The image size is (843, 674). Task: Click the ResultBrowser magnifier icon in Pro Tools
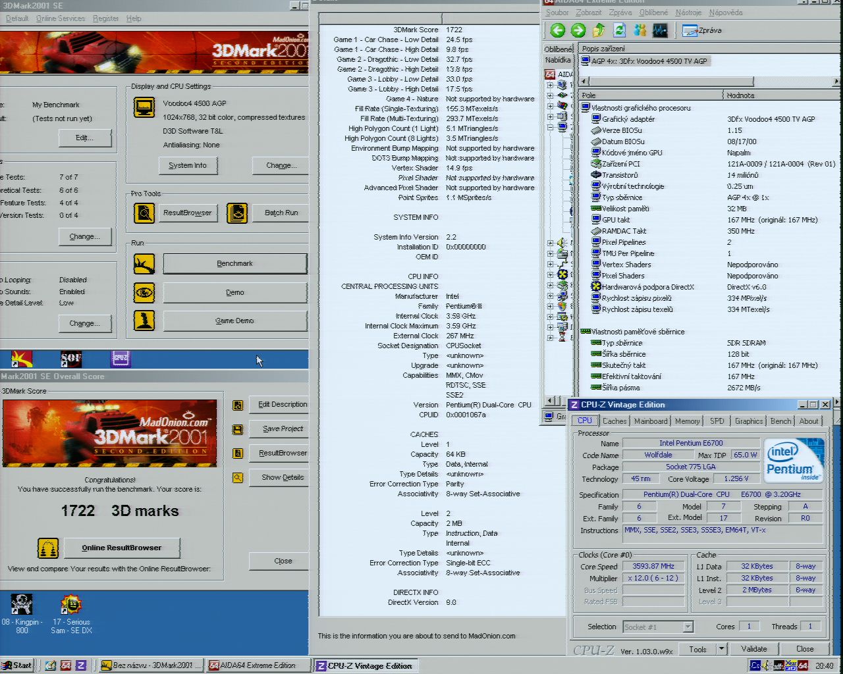pyautogui.click(x=144, y=213)
